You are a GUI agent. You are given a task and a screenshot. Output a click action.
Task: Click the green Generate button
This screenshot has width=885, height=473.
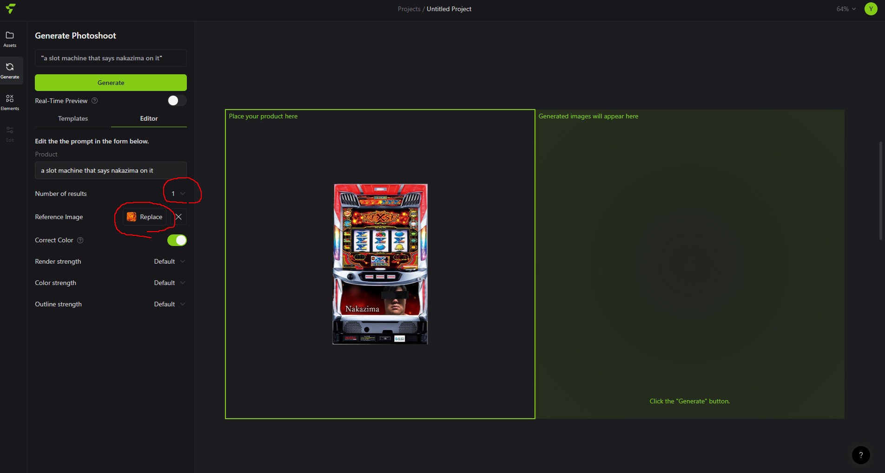click(111, 83)
